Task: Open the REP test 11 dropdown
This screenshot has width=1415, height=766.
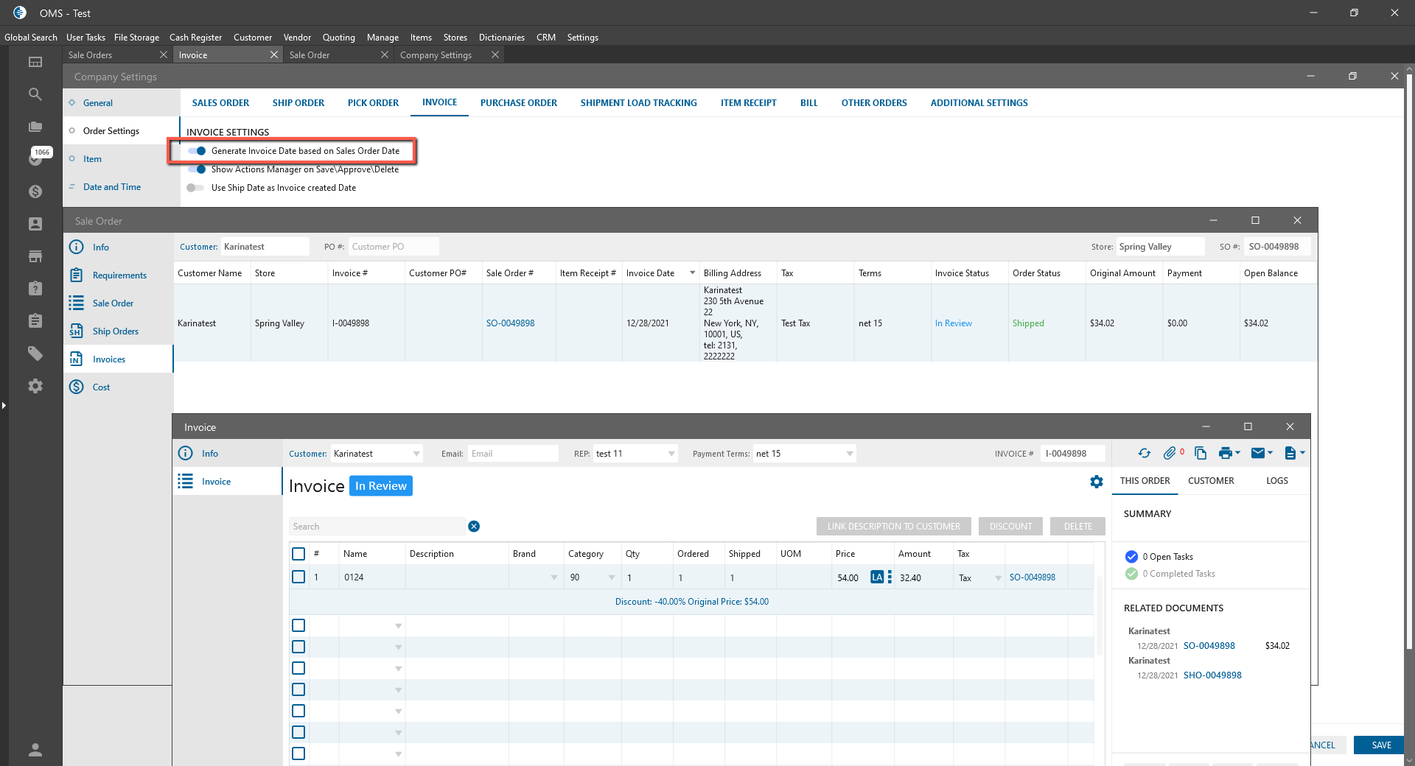Action: point(671,454)
